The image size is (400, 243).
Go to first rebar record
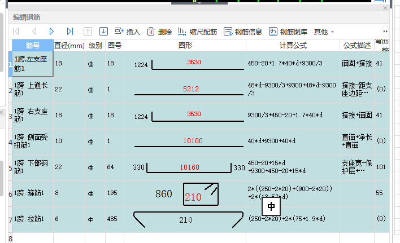[16, 32]
